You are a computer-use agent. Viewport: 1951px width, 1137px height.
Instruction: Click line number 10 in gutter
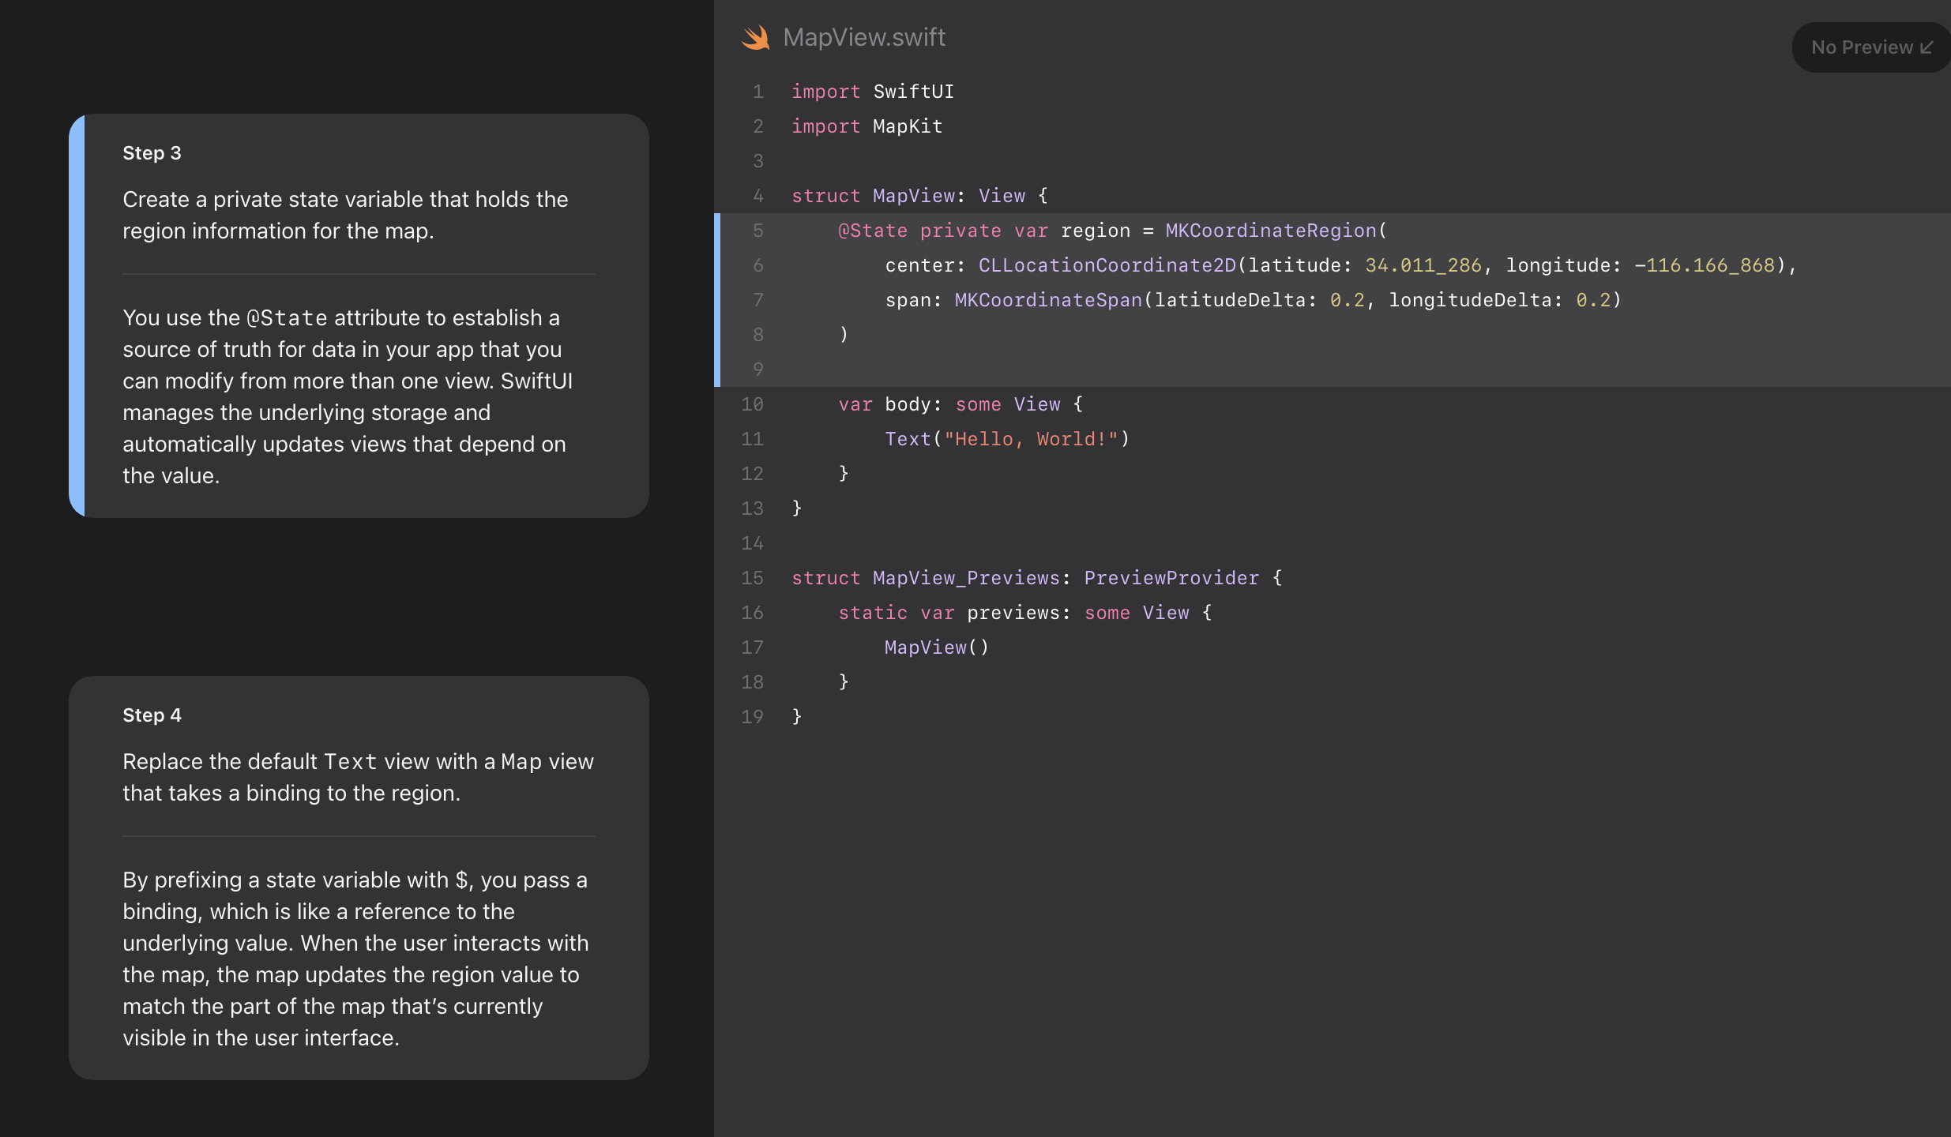pyautogui.click(x=752, y=404)
